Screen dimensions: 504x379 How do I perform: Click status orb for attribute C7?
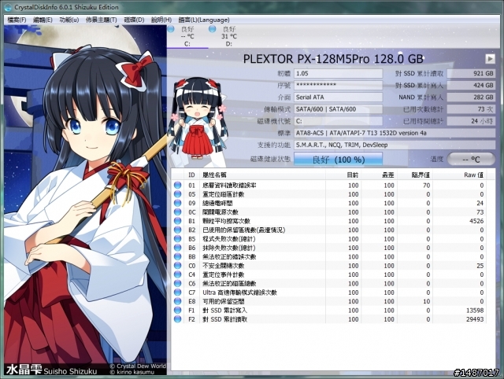[x=177, y=293]
